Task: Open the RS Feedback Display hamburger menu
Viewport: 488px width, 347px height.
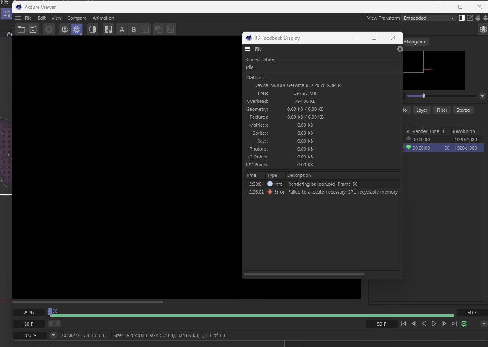Action: click(x=248, y=49)
